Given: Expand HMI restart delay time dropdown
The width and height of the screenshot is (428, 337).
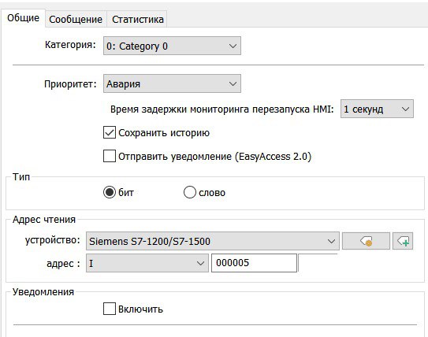Looking at the screenshot, I should point(377,109).
